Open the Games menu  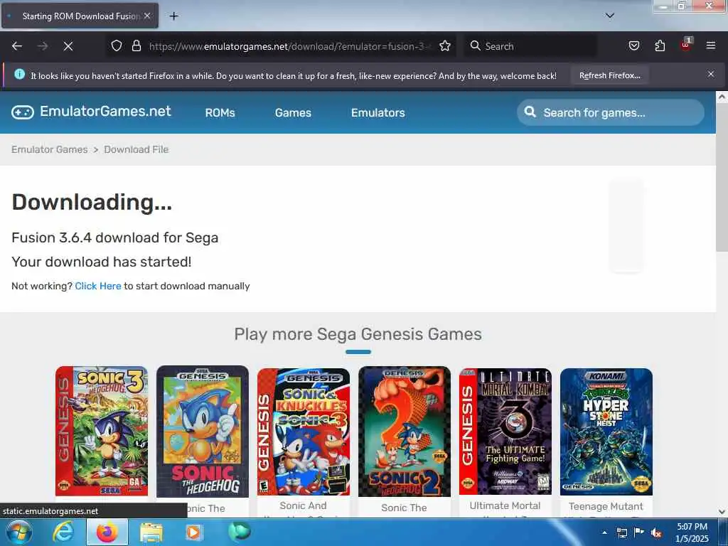click(x=293, y=113)
